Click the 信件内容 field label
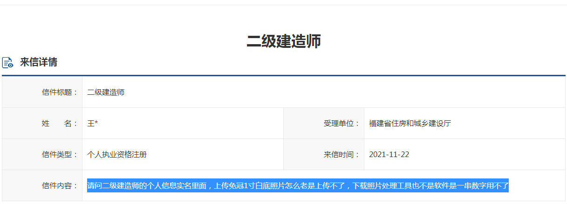The image size is (567, 204). pyautogui.click(x=60, y=185)
